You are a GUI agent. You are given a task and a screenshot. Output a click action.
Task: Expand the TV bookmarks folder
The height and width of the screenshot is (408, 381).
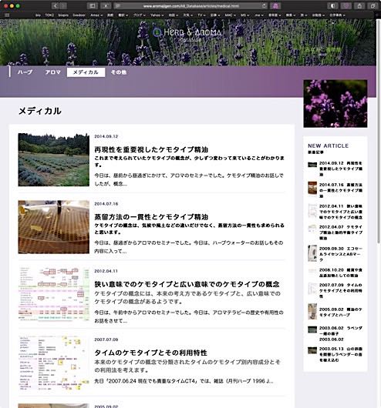pos(201,15)
